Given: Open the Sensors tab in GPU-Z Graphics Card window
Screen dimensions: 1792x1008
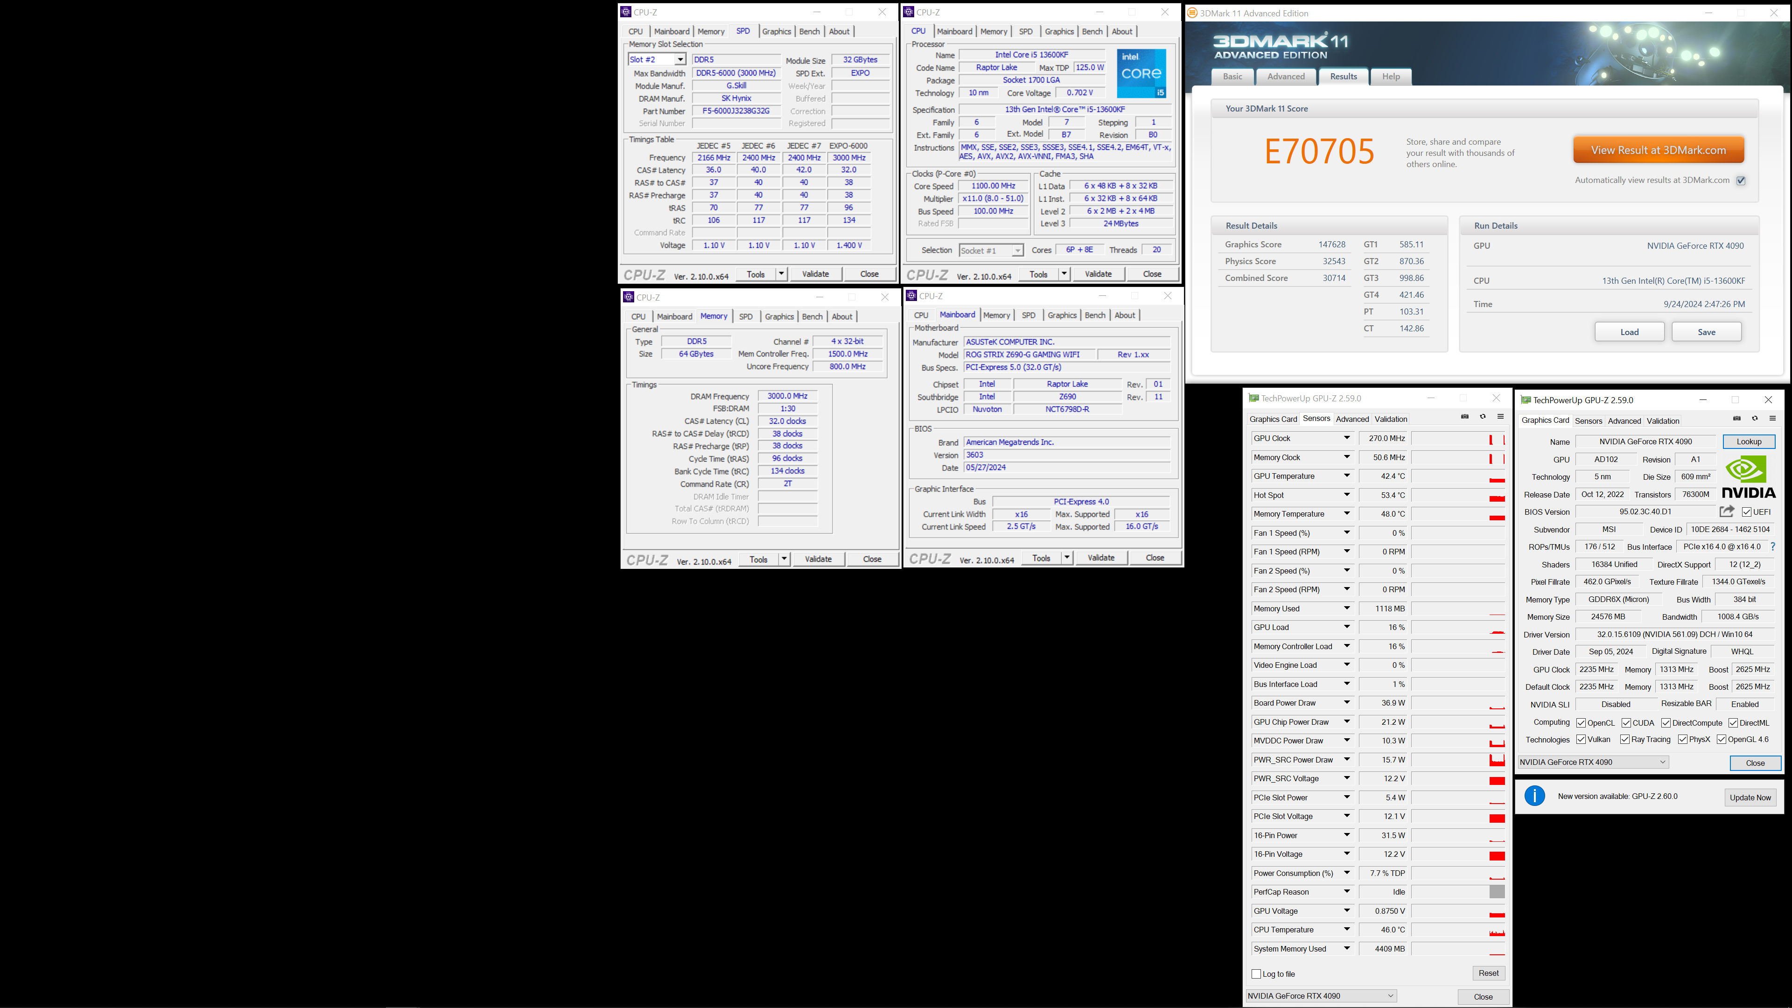Looking at the screenshot, I should [1588, 421].
